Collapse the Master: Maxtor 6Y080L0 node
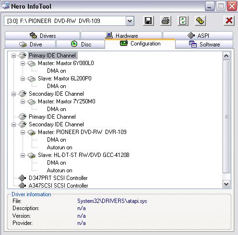The width and height of the screenshot is (238, 235). (23, 63)
